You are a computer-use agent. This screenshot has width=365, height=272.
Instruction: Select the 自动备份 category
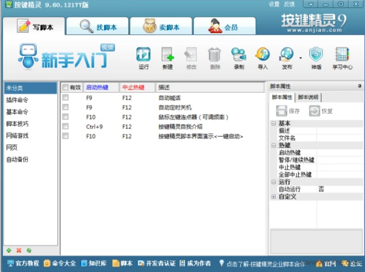(x=30, y=159)
